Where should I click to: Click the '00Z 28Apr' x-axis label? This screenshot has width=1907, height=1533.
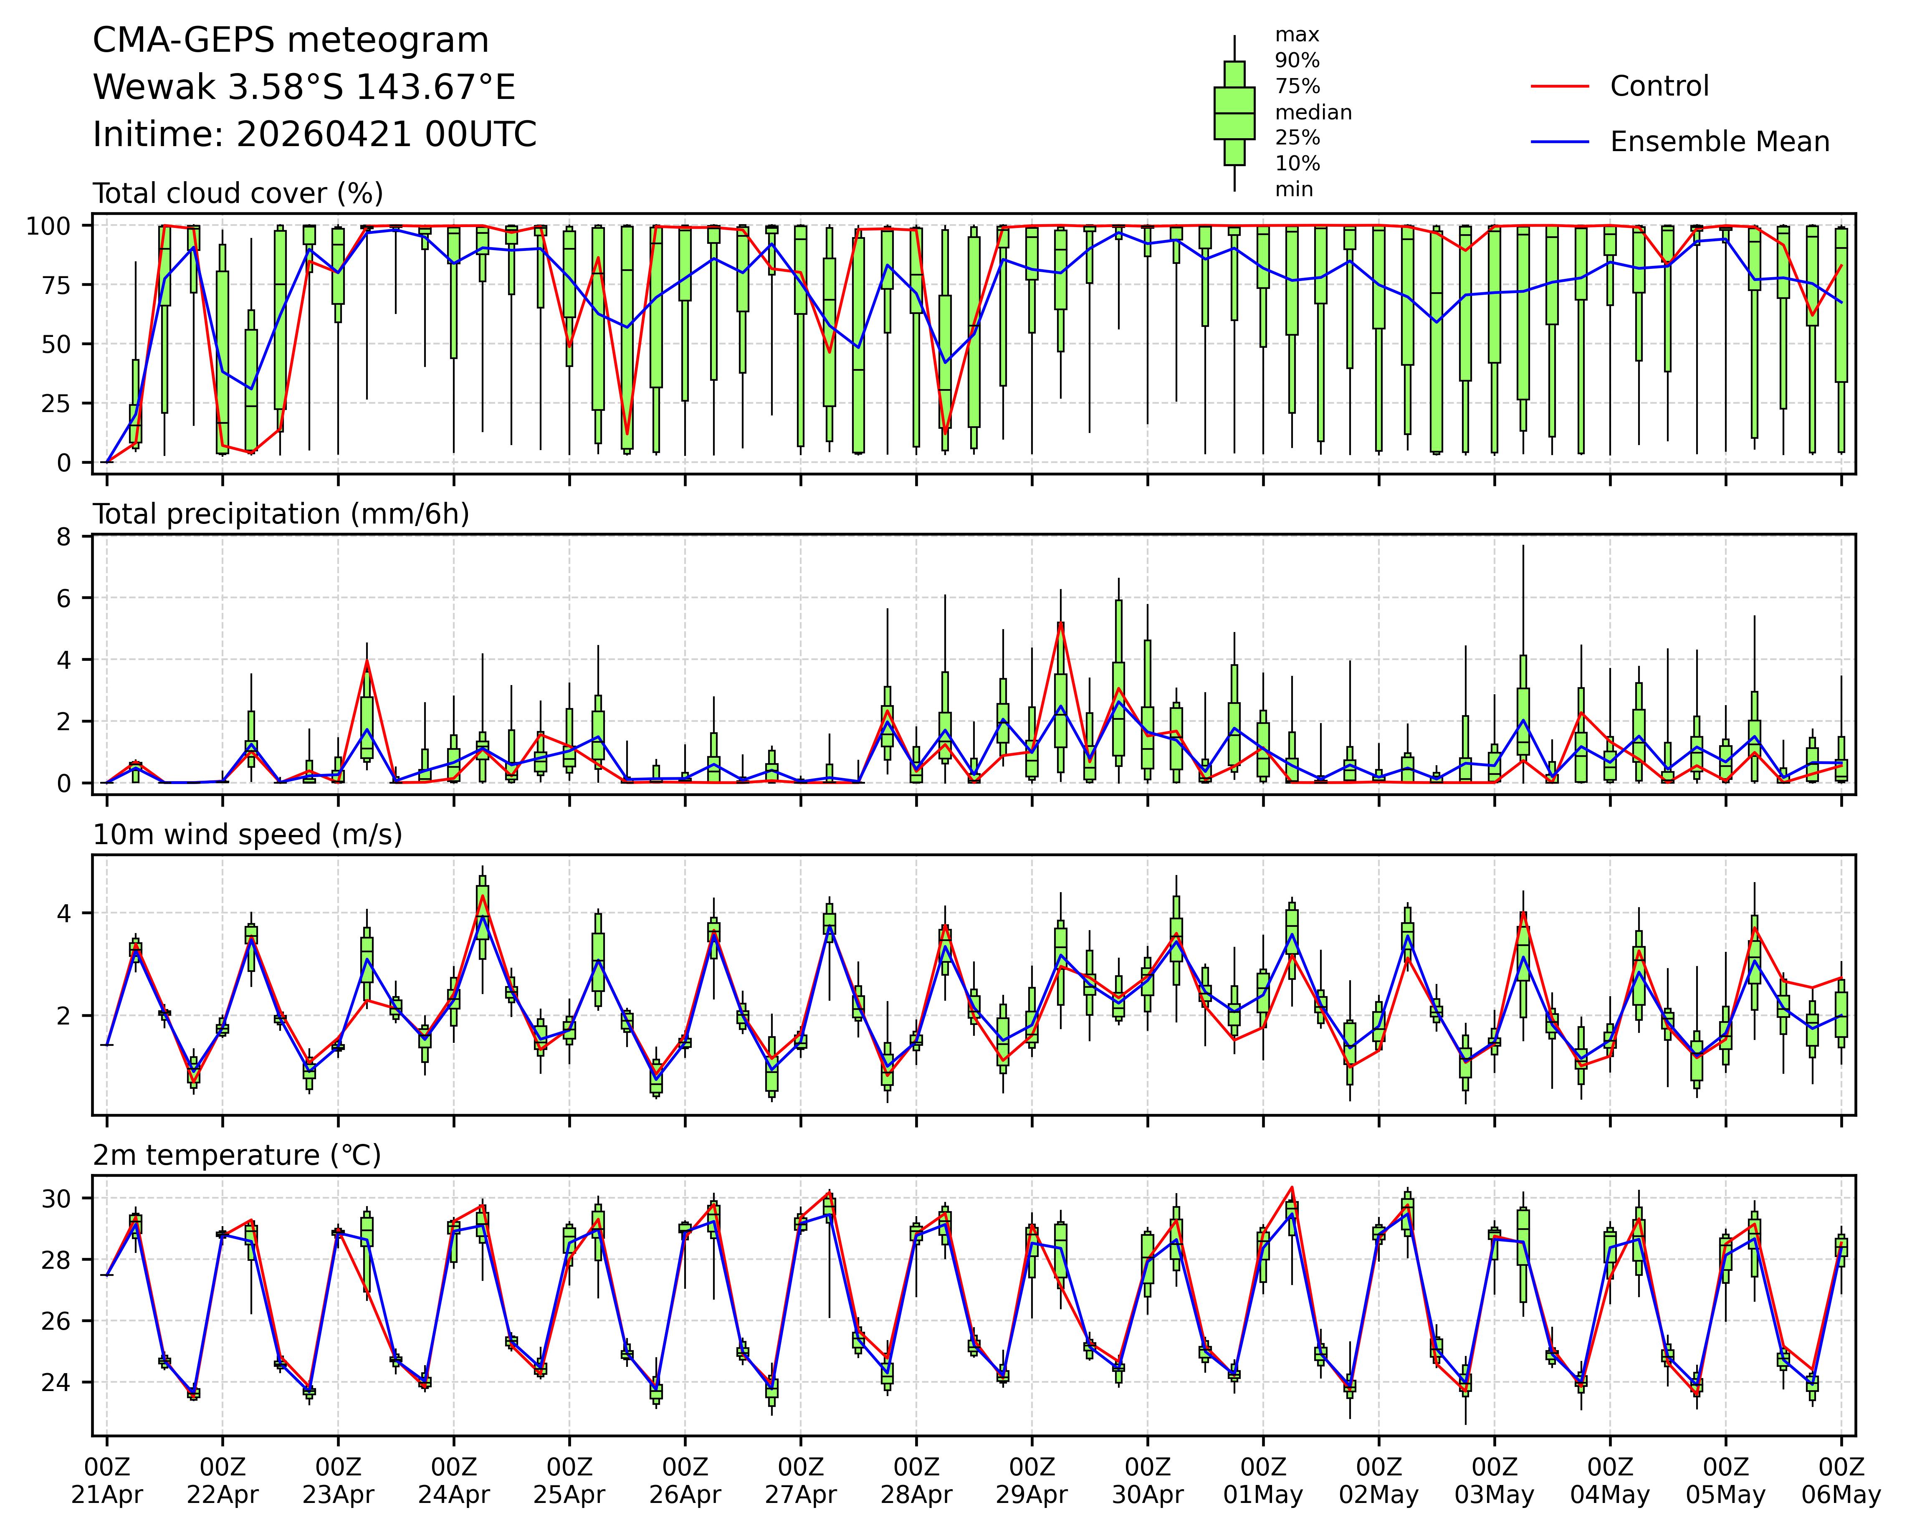click(916, 1482)
